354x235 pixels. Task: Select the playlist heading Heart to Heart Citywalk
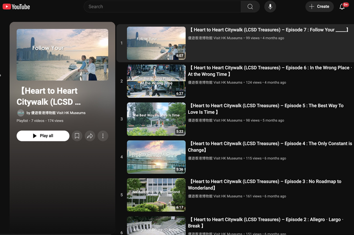(48, 96)
